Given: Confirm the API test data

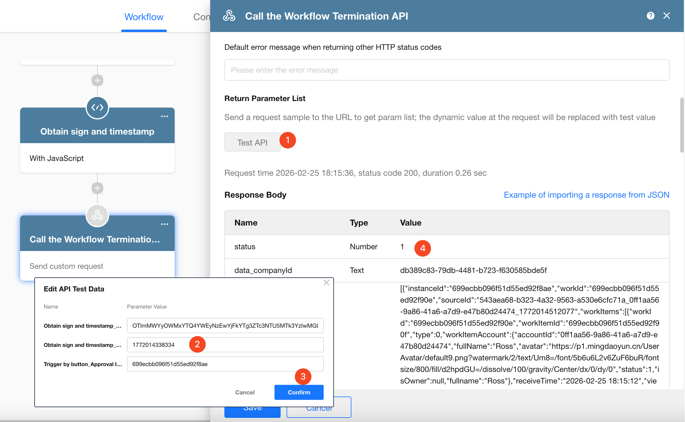Looking at the screenshot, I should [299, 392].
